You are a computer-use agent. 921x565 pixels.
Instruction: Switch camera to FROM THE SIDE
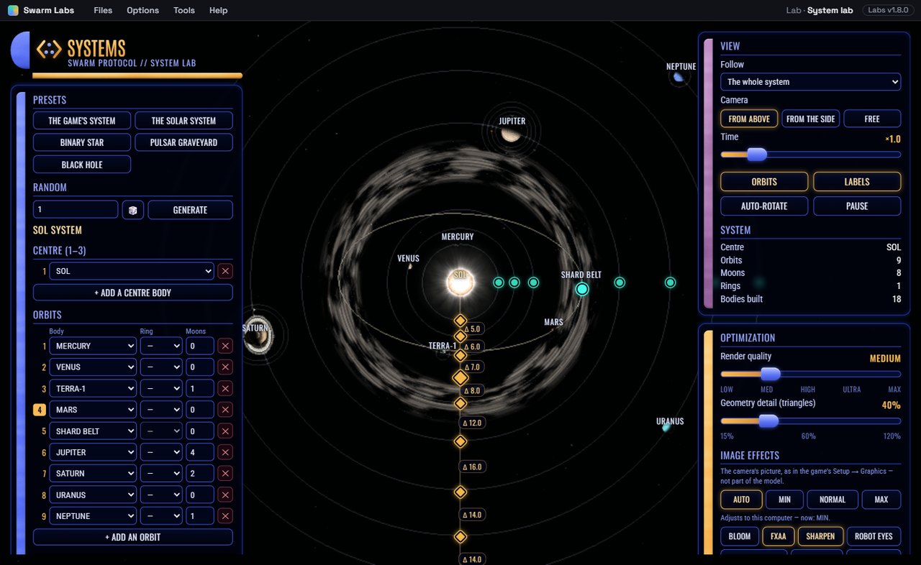click(811, 119)
